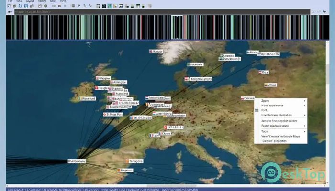Image resolution: width=335 pixels, height=191 pixels.
Task: Click the packet filter input field
Action: [x=162, y=12]
